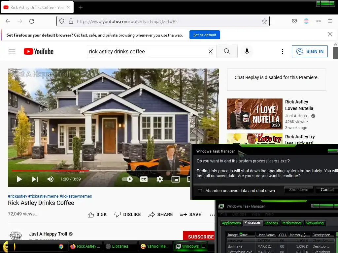Image resolution: width=338 pixels, height=253 pixels.
Task: Toggle the autoplay switch in the player
Action: 127,179
